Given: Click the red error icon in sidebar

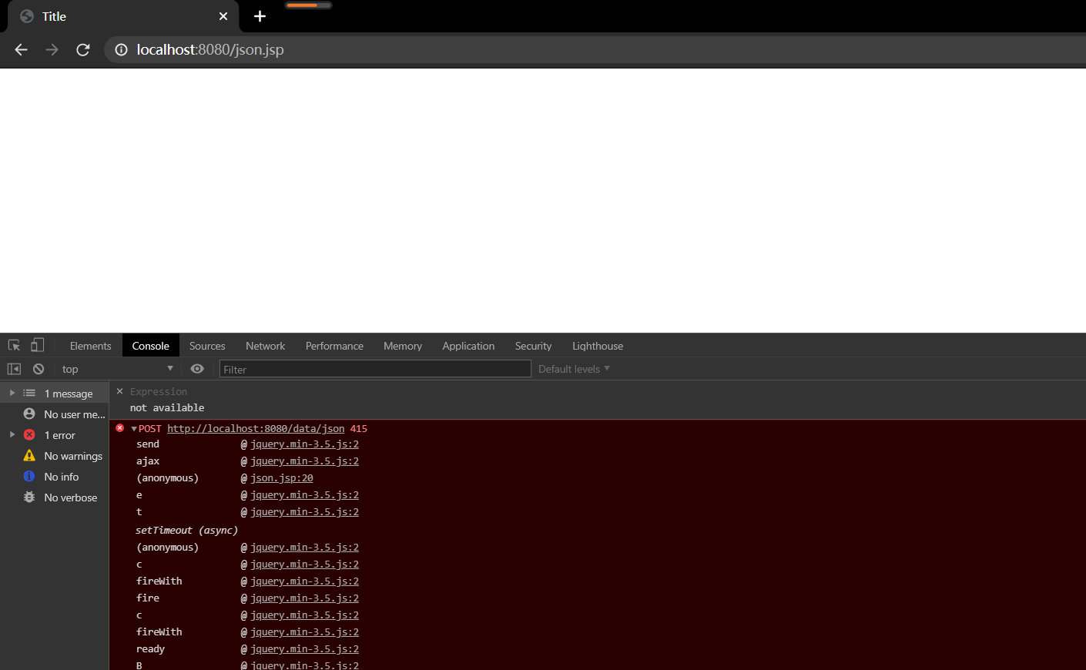Looking at the screenshot, I should pos(29,434).
